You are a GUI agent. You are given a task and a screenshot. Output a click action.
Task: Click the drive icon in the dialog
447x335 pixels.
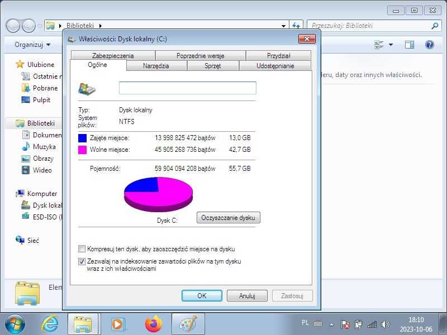click(x=87, y=89)
